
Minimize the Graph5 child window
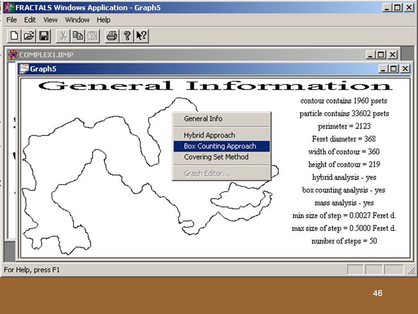[383, 69]
